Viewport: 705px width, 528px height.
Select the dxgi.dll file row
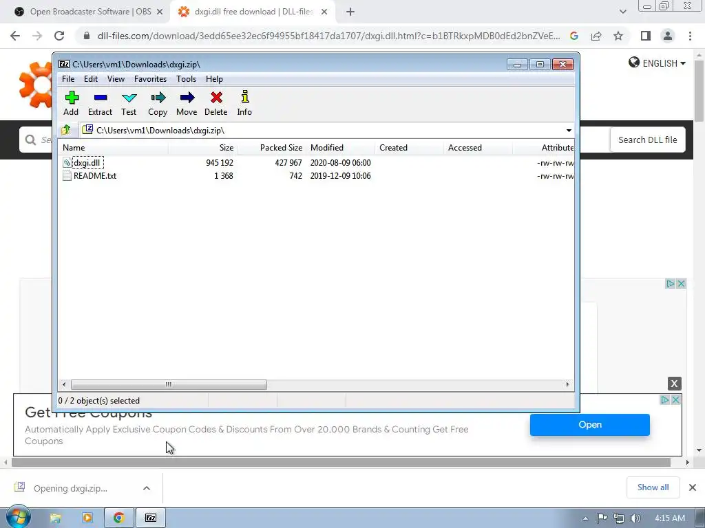316,162
